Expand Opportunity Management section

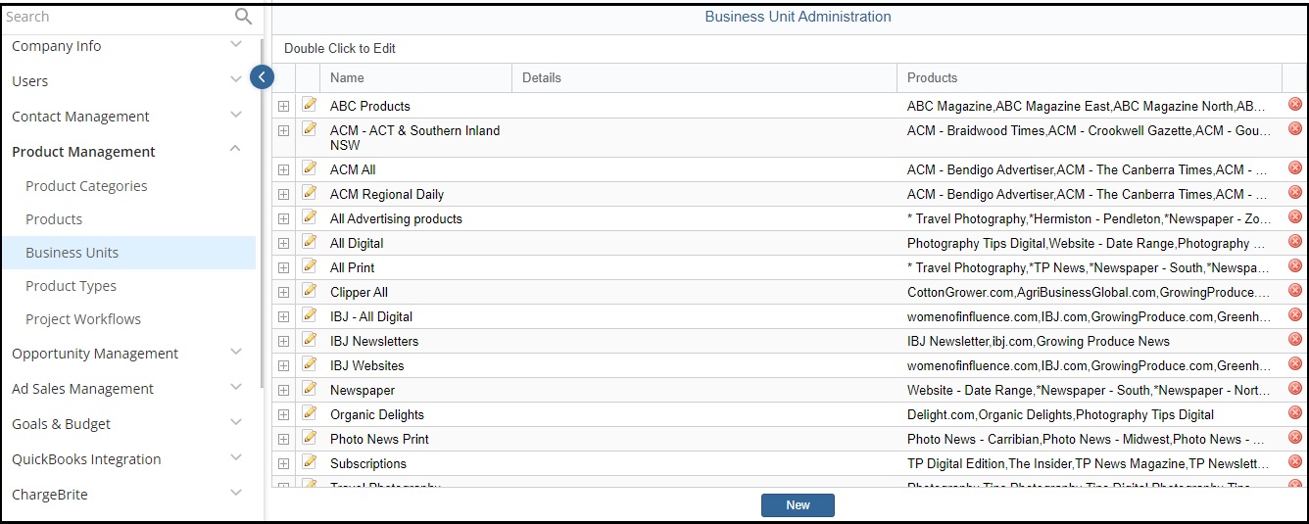(x=235, y=352)
